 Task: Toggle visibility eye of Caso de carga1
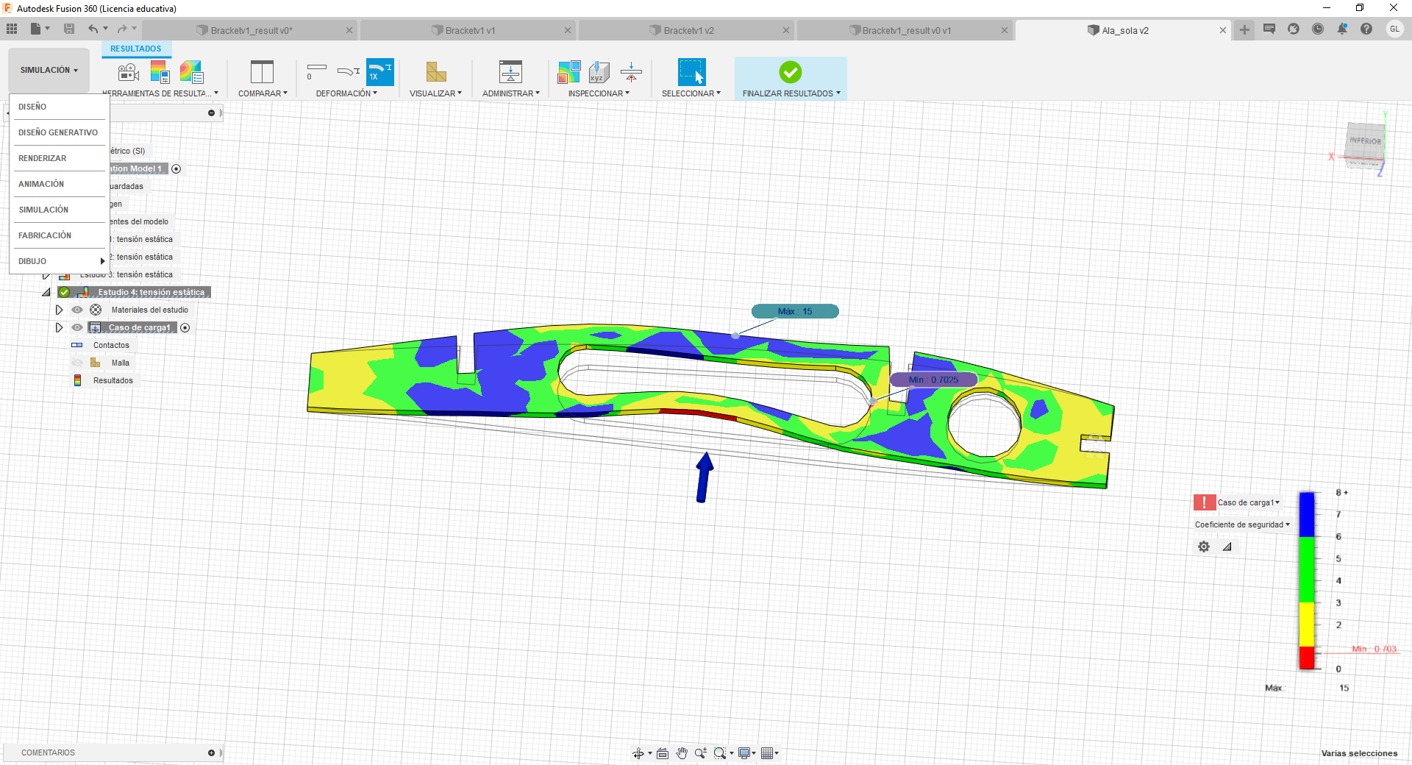tap(77, 327)
